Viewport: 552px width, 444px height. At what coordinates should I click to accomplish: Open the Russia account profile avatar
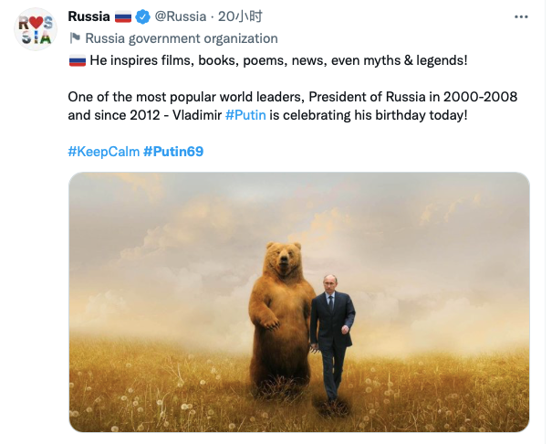[36, 27]
